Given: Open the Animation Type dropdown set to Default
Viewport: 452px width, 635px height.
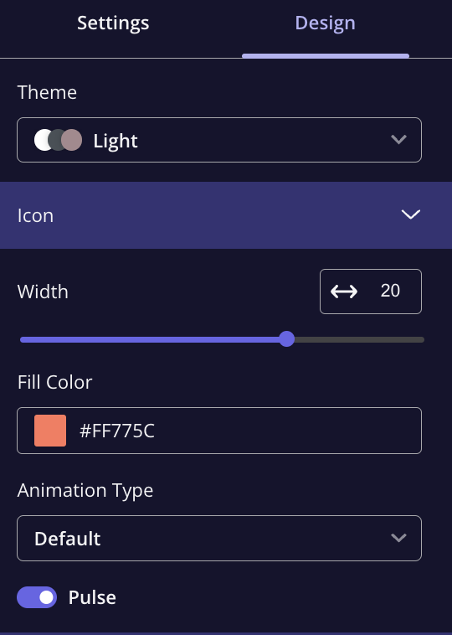Looking at the screenshot, I should [219, 538].
